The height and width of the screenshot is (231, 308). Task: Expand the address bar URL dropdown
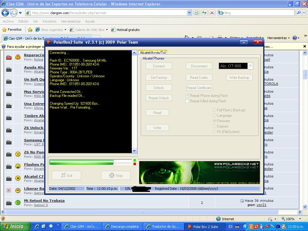coord(189,13)
